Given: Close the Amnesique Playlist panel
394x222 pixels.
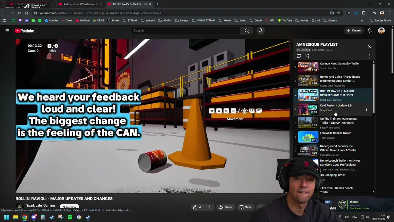Looking at the screenshot, I should tap(370, 47).
